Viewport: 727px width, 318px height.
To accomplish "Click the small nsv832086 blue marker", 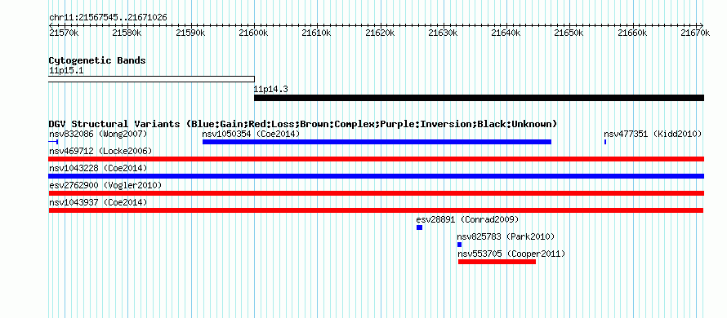I will coord(53,142).
